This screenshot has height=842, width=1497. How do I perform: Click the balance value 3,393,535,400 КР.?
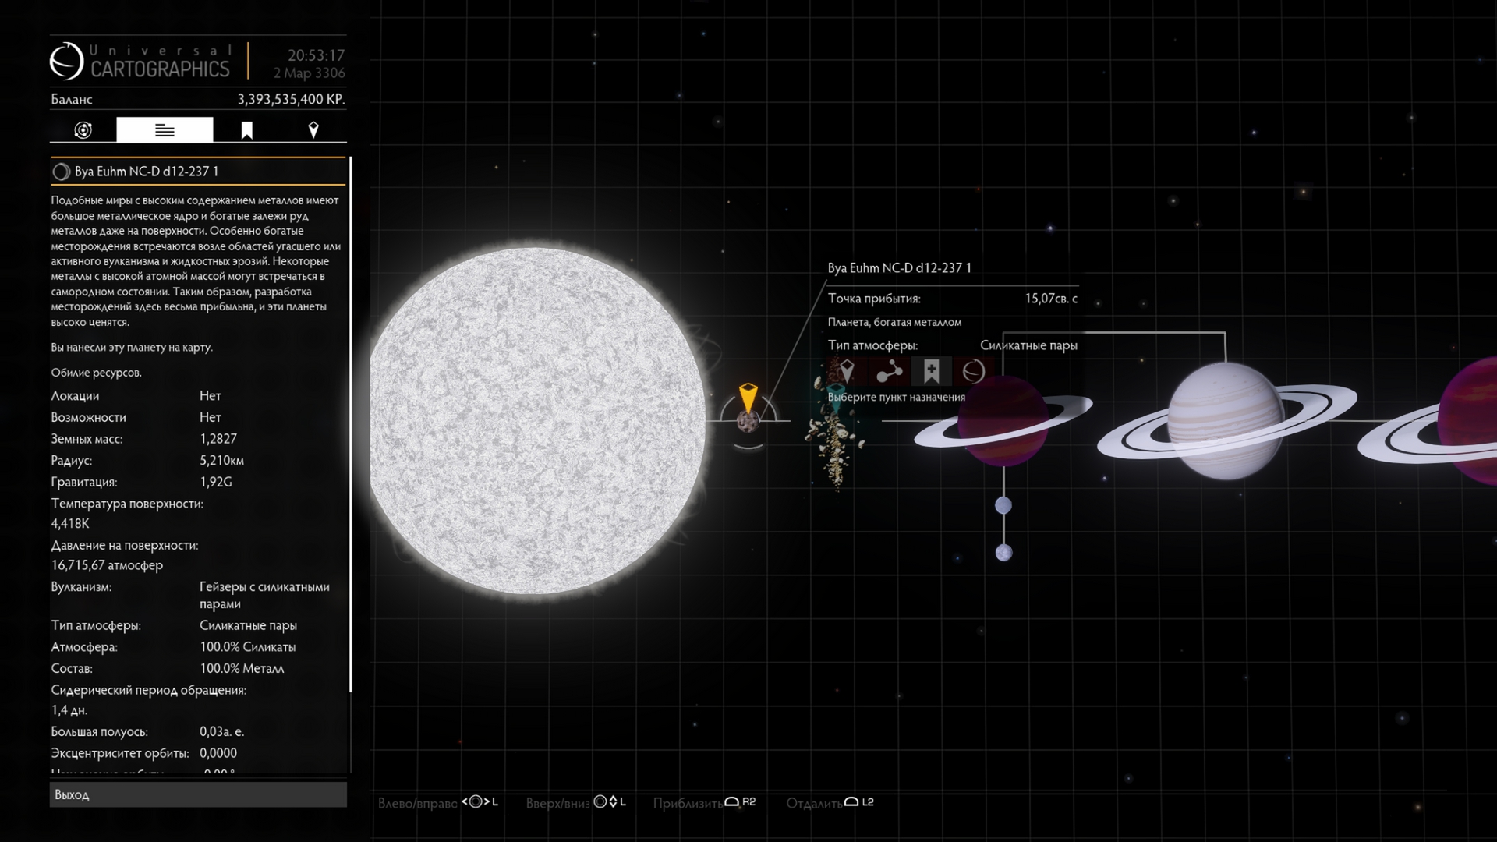coord(291,100)
